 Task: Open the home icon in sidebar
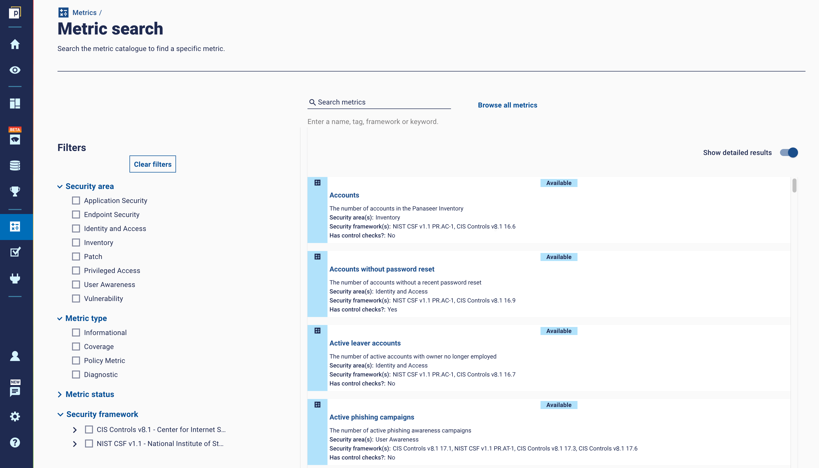point(15,44)
